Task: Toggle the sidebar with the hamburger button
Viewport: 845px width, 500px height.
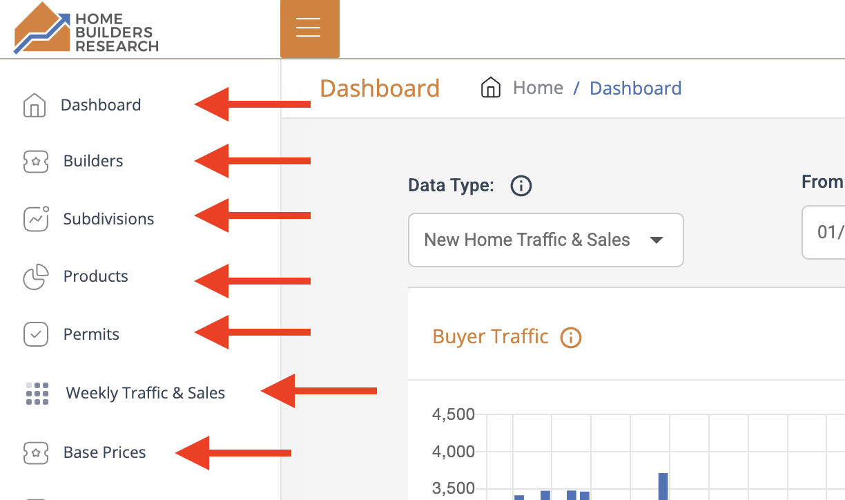Action: tap(309, 28)
